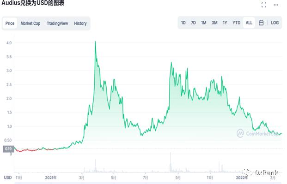Open the fullscreen chart icon

264,5
